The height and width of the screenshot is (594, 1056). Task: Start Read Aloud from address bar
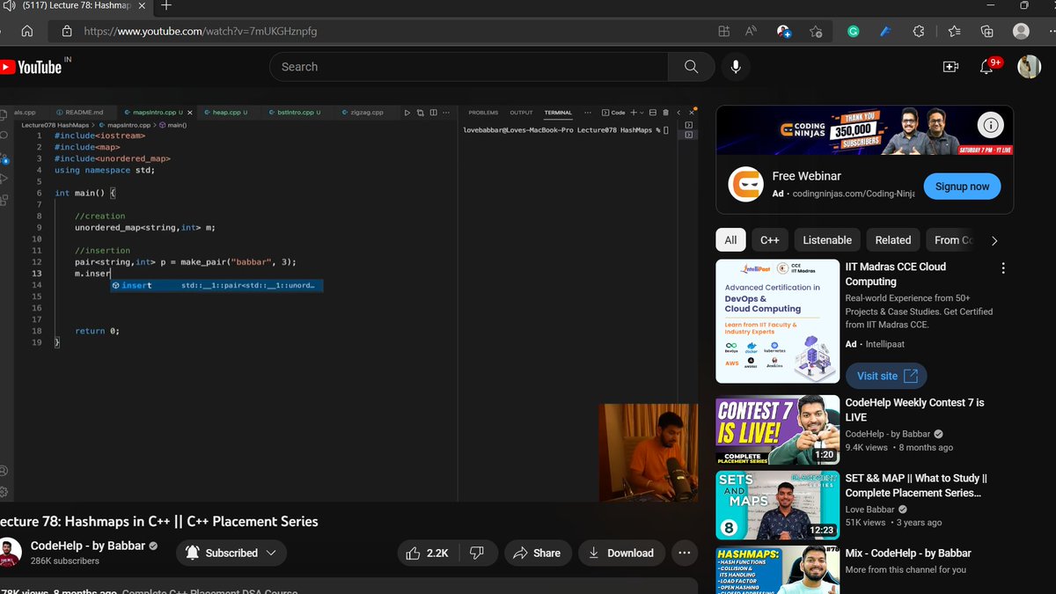click(x=751, y=31)
